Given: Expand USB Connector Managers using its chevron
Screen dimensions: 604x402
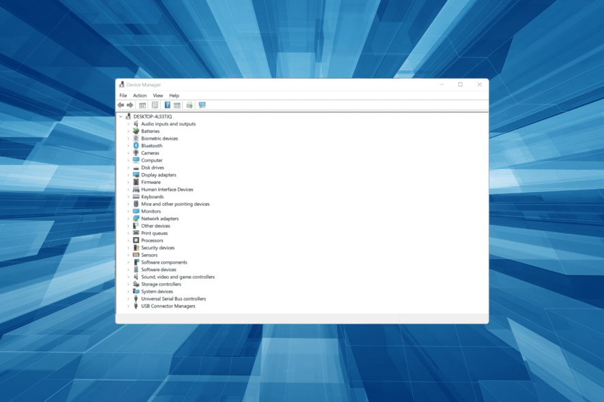Looking at the screenshot, I should pyautogui.click(x=128, y=306).
